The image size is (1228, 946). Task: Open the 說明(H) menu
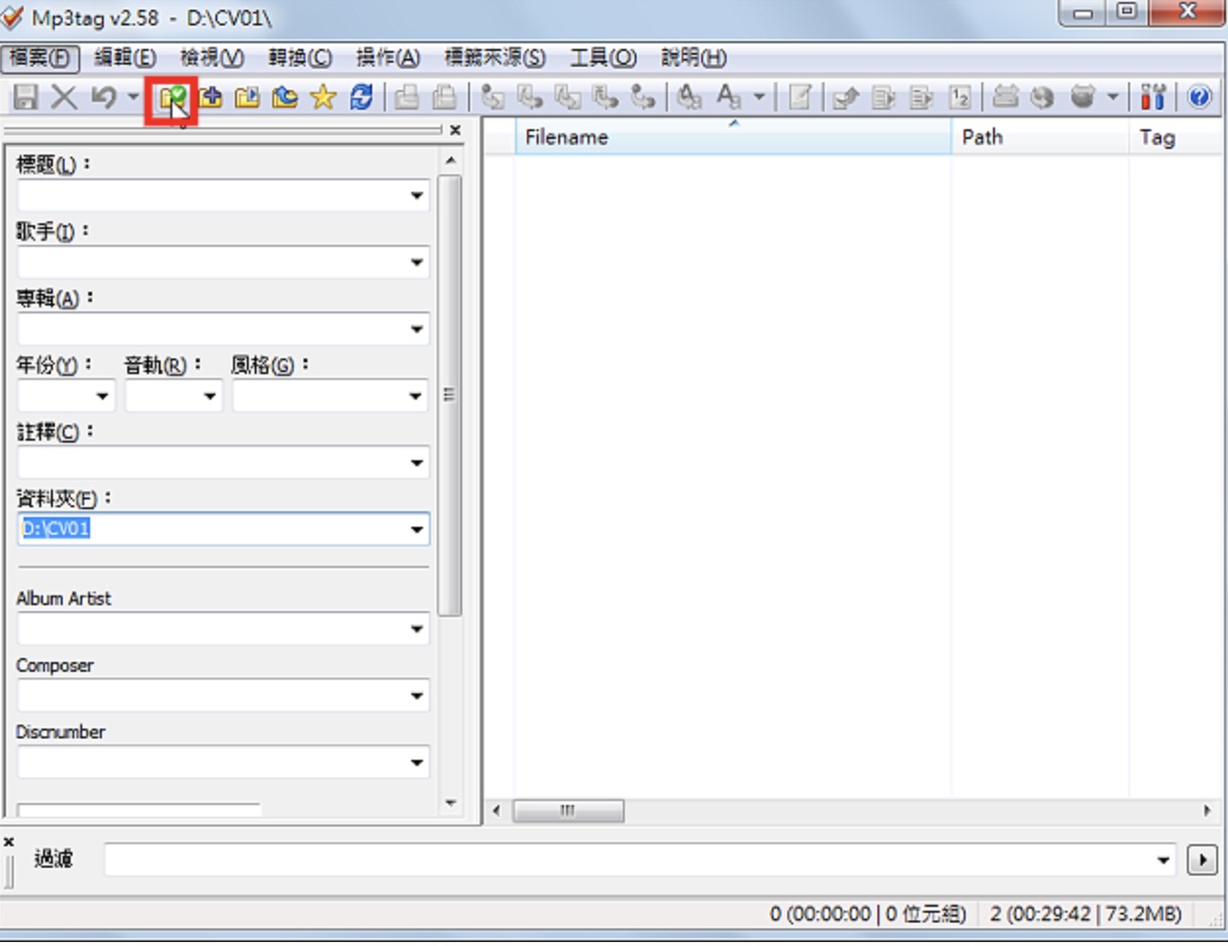coord(693,58)
